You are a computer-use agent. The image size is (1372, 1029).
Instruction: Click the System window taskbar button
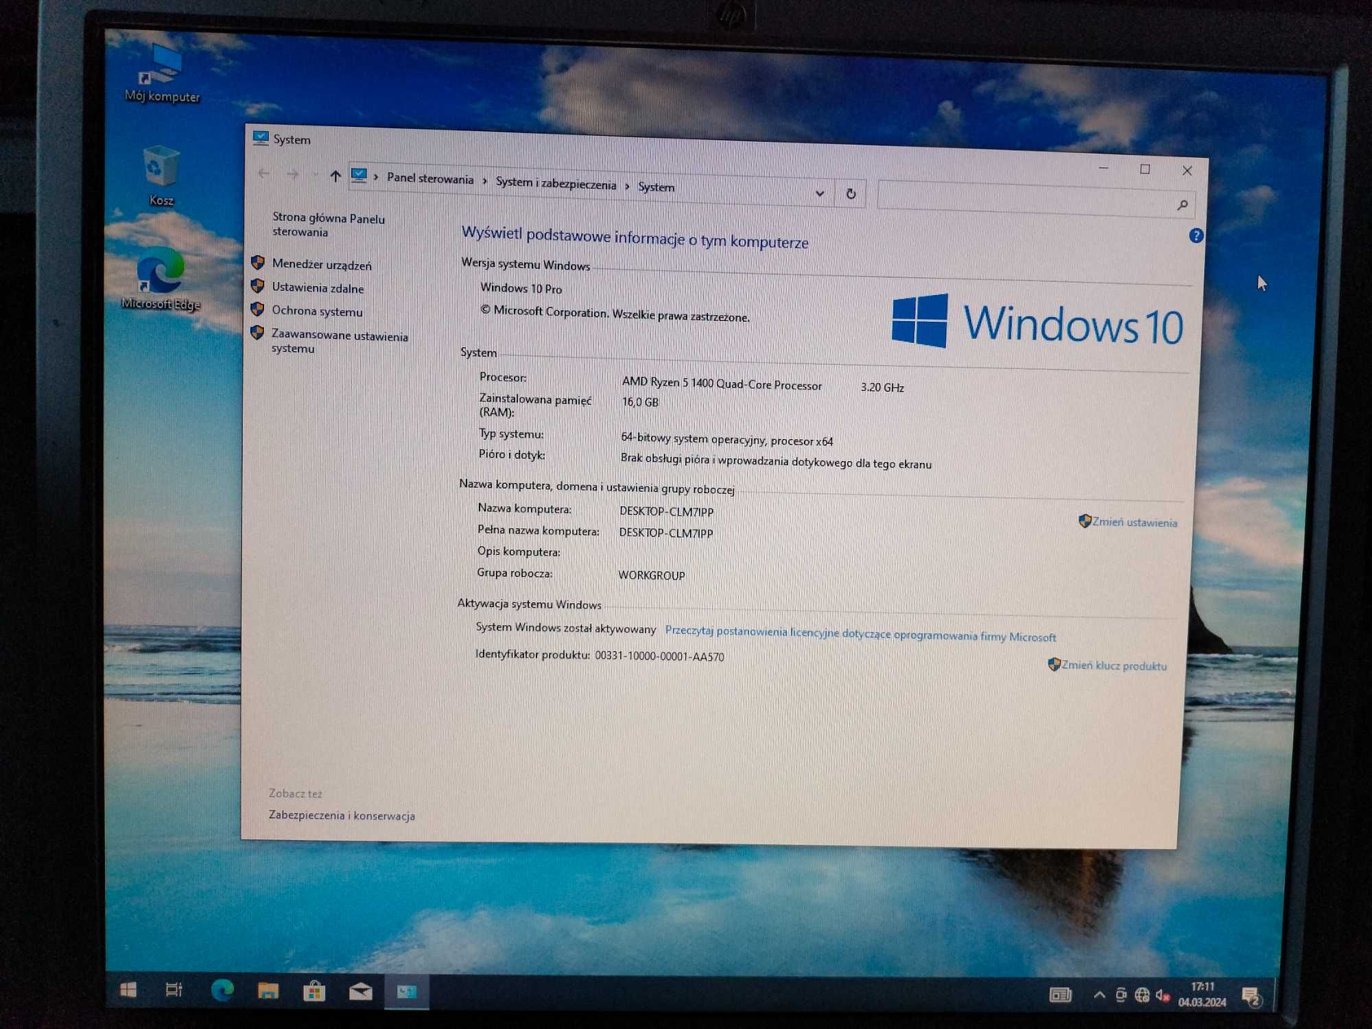coord(407,992)
